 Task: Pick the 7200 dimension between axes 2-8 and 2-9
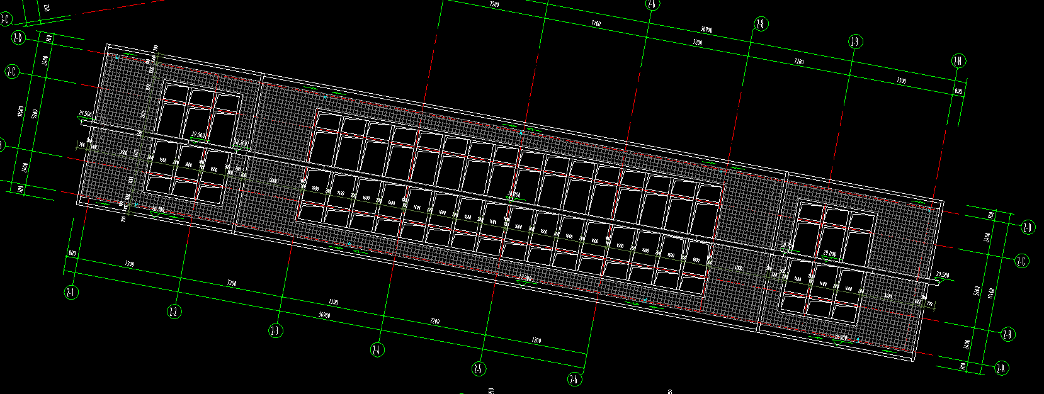798,62
